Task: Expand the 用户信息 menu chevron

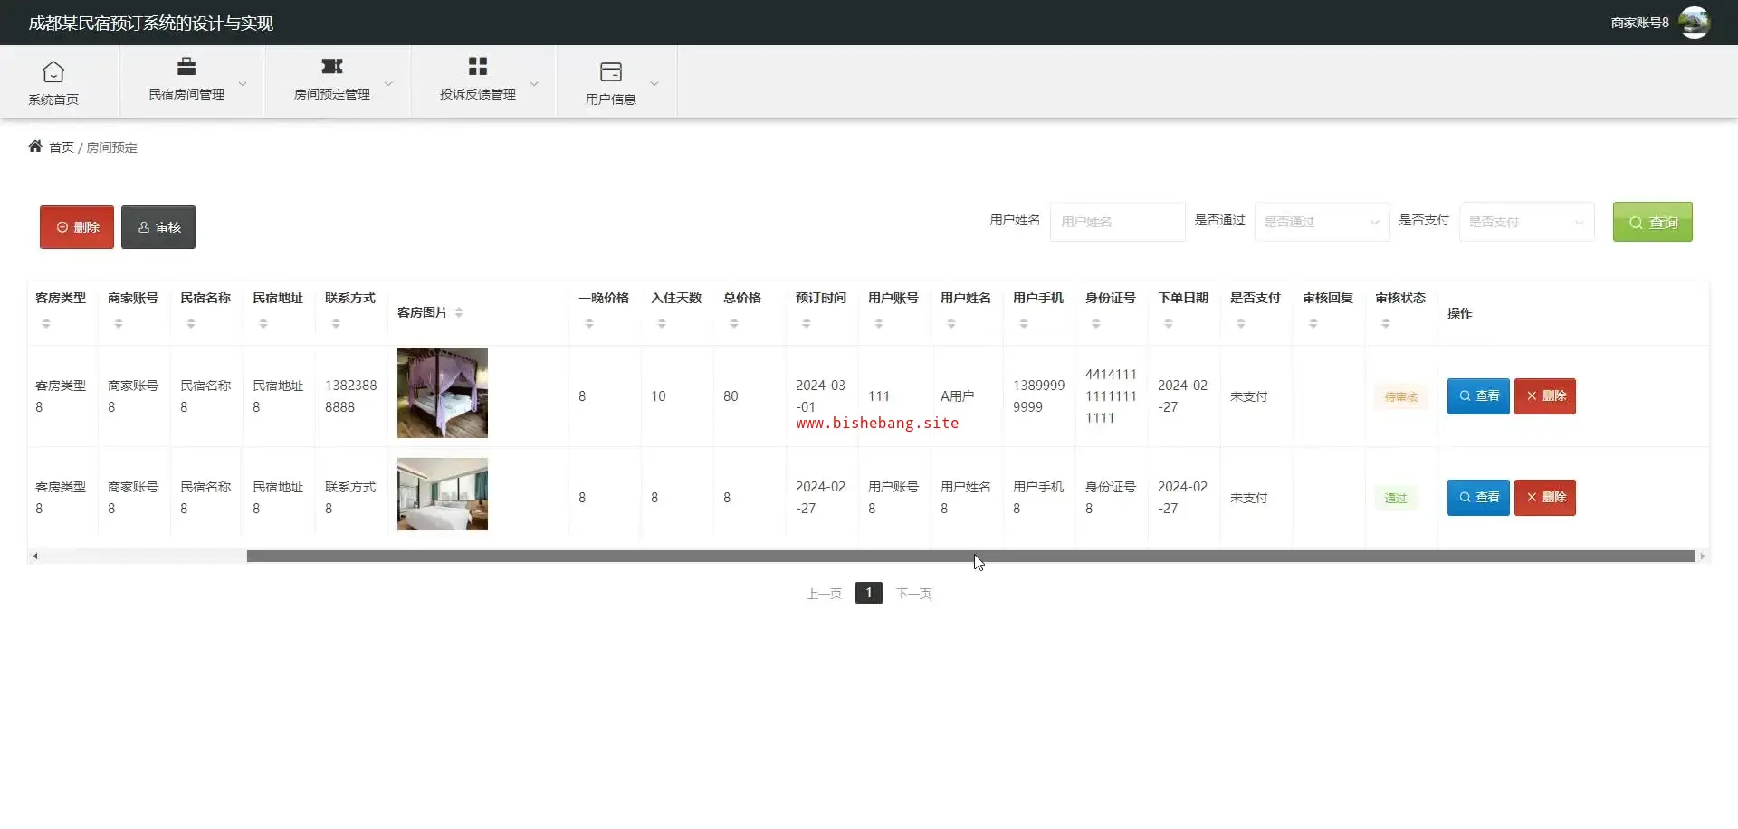Action: (x=654, y=83)
